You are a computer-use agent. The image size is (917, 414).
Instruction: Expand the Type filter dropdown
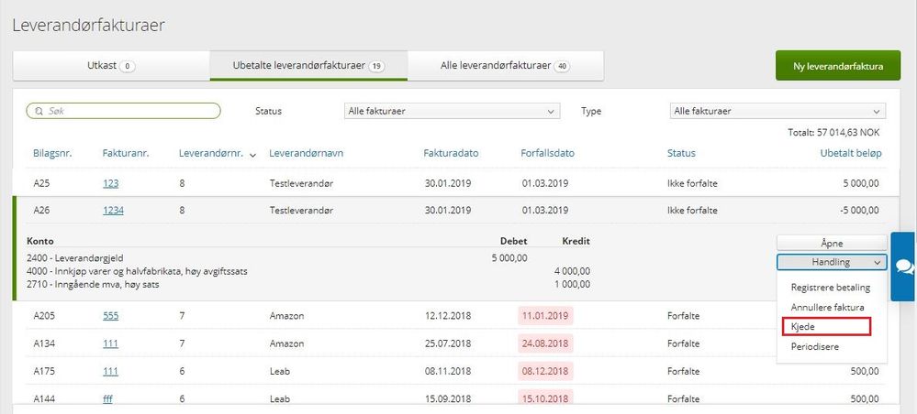coord(777,111)
